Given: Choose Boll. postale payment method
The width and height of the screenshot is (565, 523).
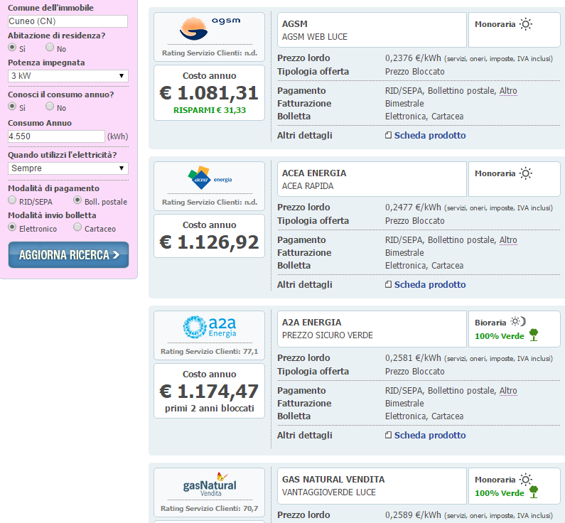Looking at the screenshot, I should click(77, 200).
